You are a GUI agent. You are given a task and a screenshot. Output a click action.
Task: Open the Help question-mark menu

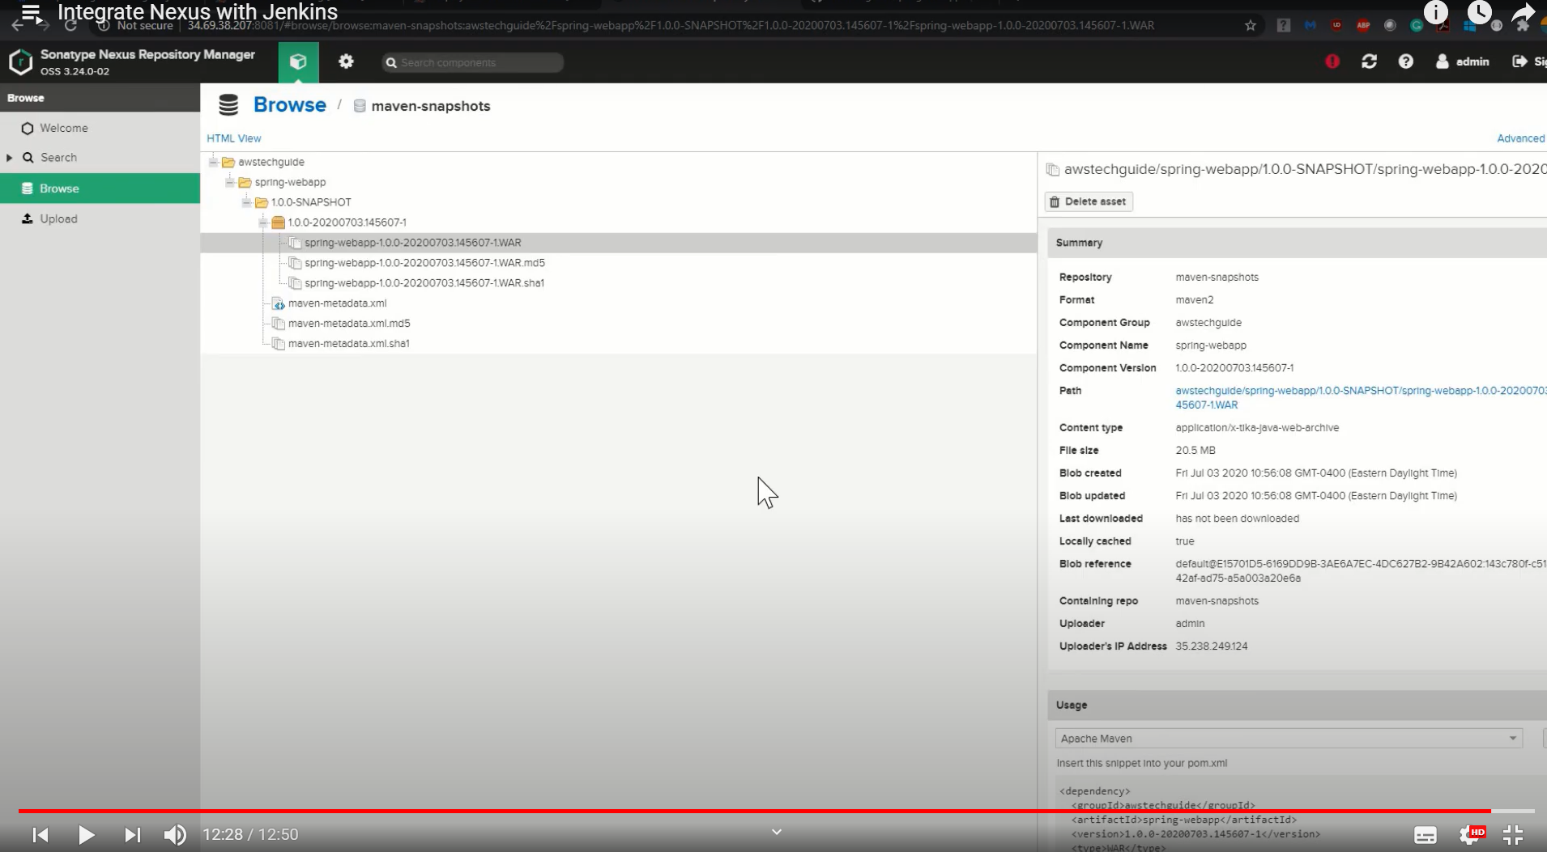(x=1406, y=61)
